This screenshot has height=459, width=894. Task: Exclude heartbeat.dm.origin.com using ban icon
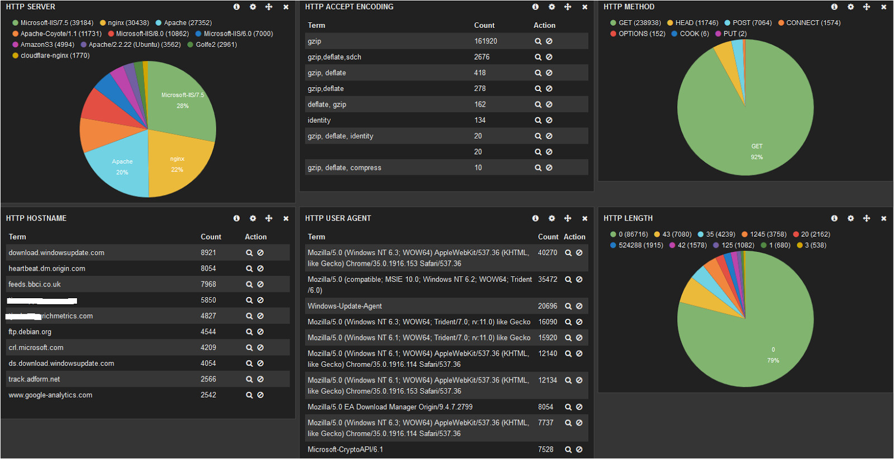[260, 269]
